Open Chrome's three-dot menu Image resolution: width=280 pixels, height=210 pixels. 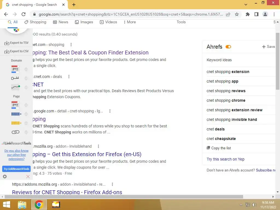pos(274,14)
